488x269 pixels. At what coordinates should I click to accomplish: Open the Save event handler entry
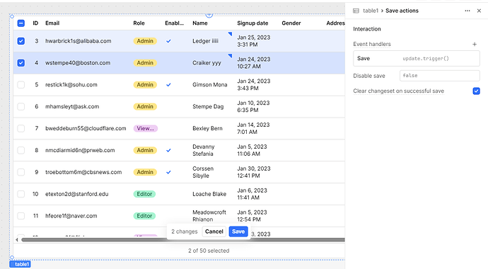[417, 59]
